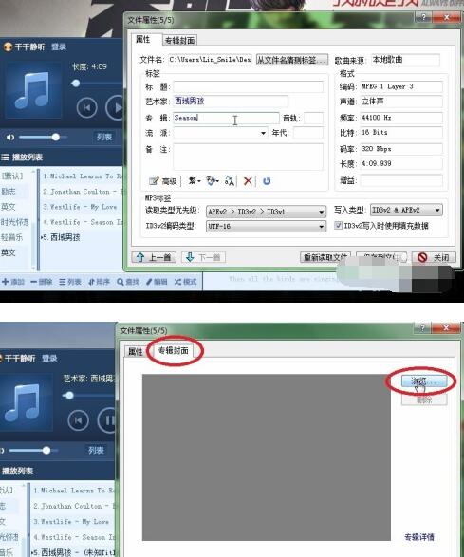Click the pause icon in lower player window
The width and height of the screenshot is (464, 557).
[107, 420]
